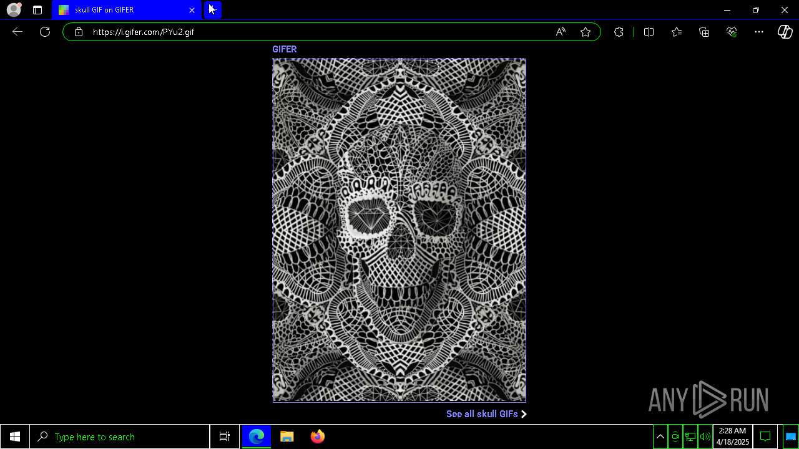Open File Explorer from taskbar
The image size is (799, 449).
point(287,437)
